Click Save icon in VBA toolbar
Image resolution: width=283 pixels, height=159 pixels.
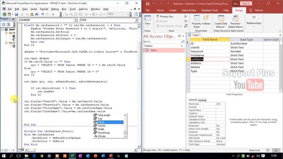click(16, 14)
